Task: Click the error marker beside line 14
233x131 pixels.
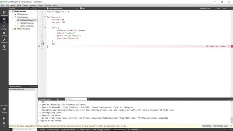Action: click(39, 46)
